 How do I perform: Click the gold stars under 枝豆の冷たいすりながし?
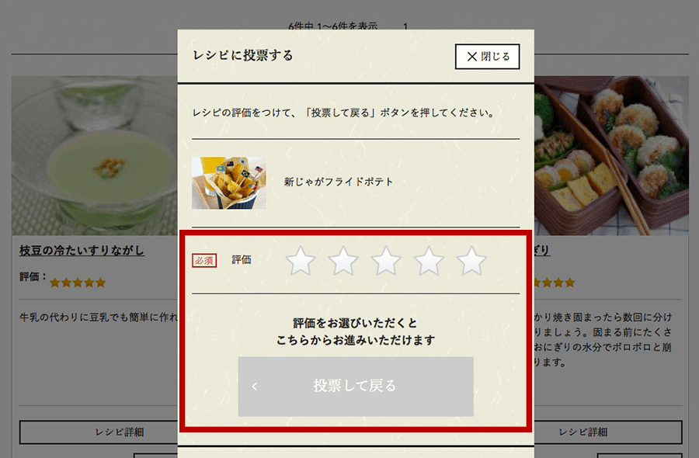tap(78, 283)
